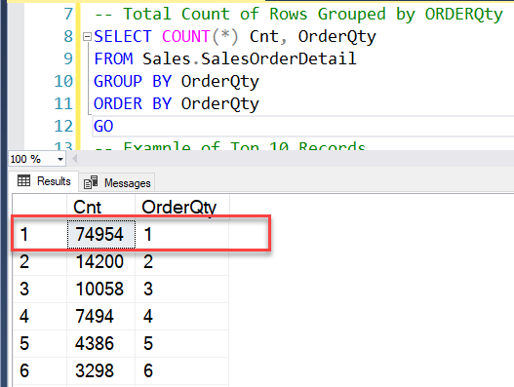Click the comment on line 7
The image size is (514, 387).
(x=298, y=14)
